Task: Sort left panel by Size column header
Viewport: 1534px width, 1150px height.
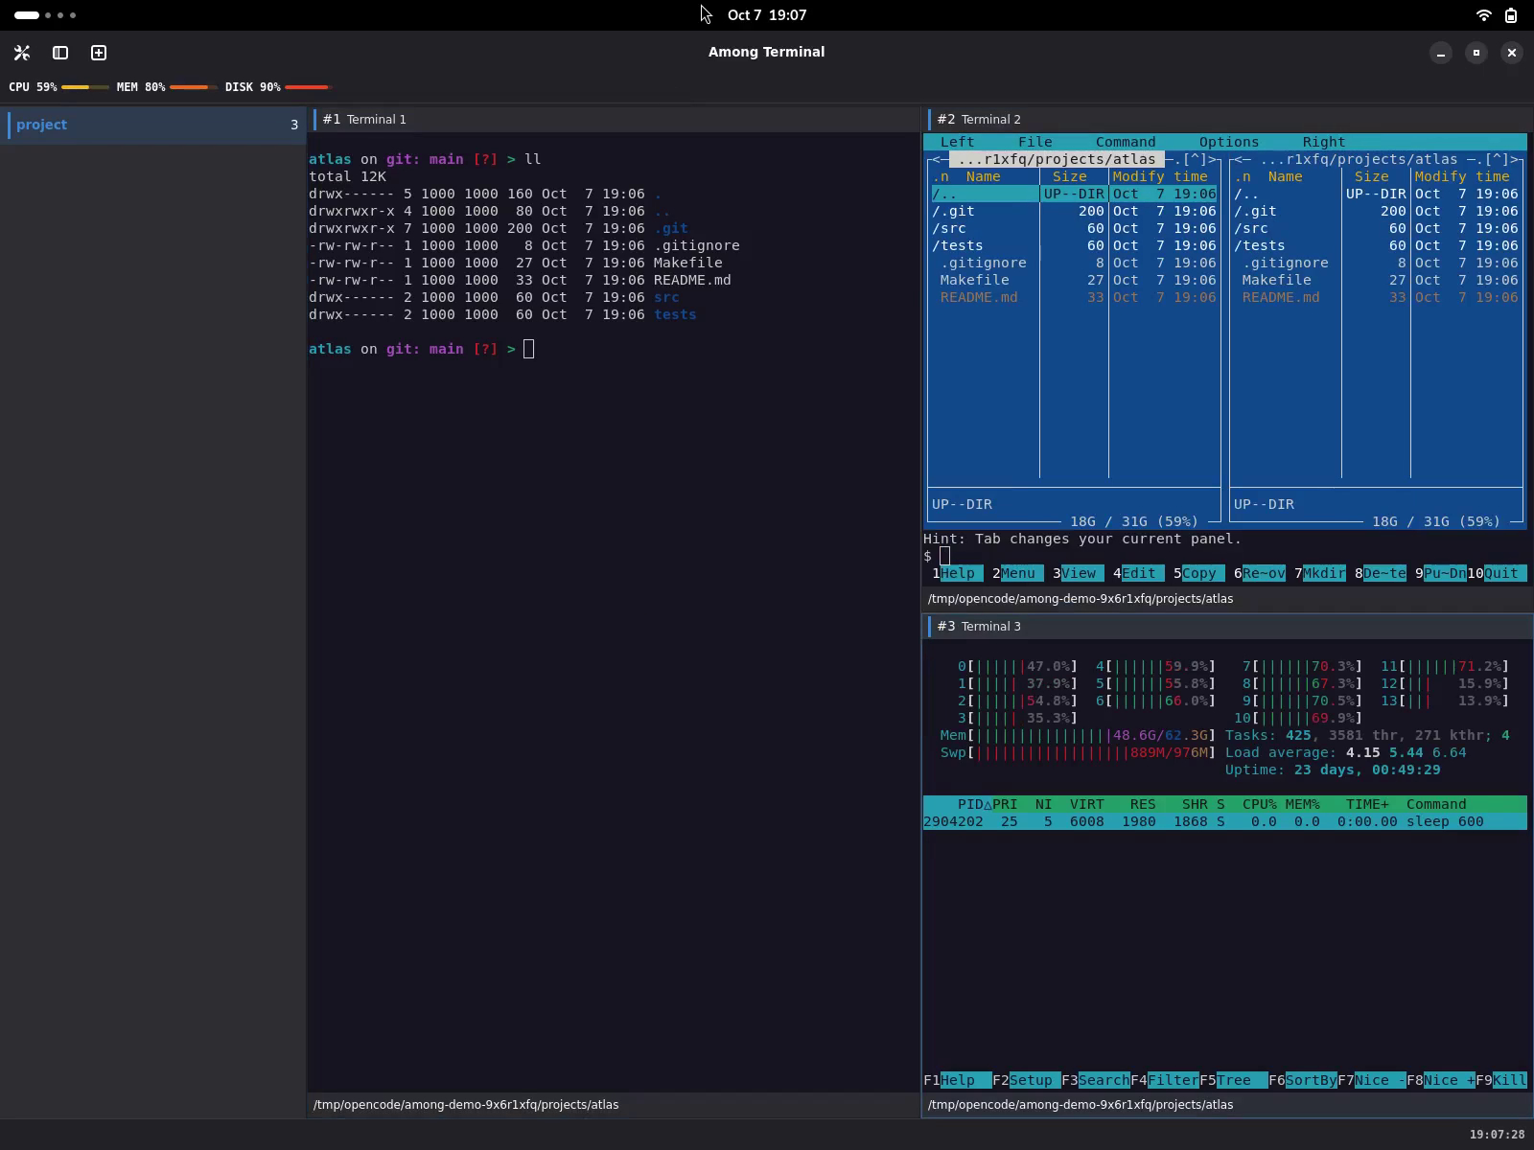Action: pos(1070,176)
